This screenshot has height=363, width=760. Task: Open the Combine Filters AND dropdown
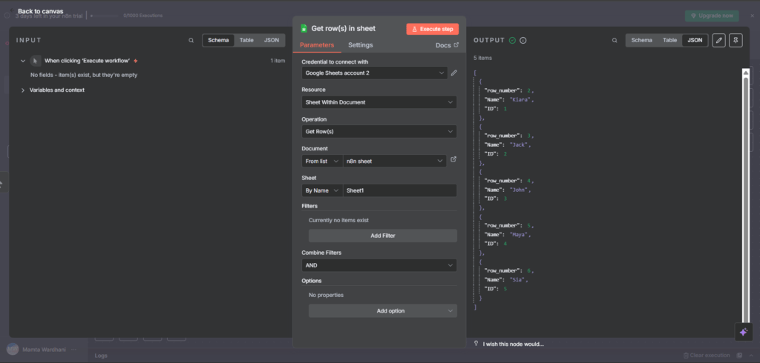pos(379,265)
